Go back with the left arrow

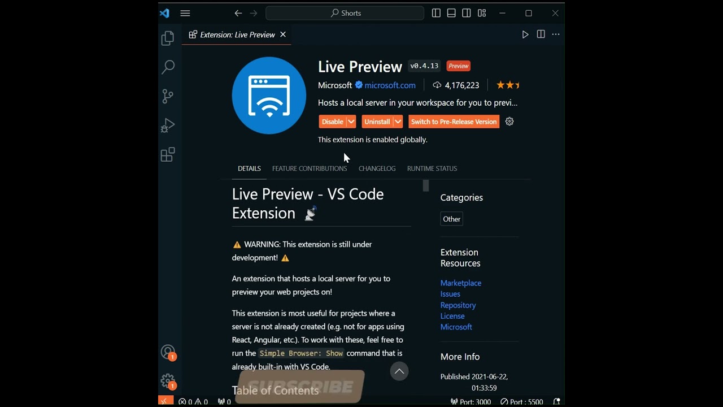pos(238,13)
